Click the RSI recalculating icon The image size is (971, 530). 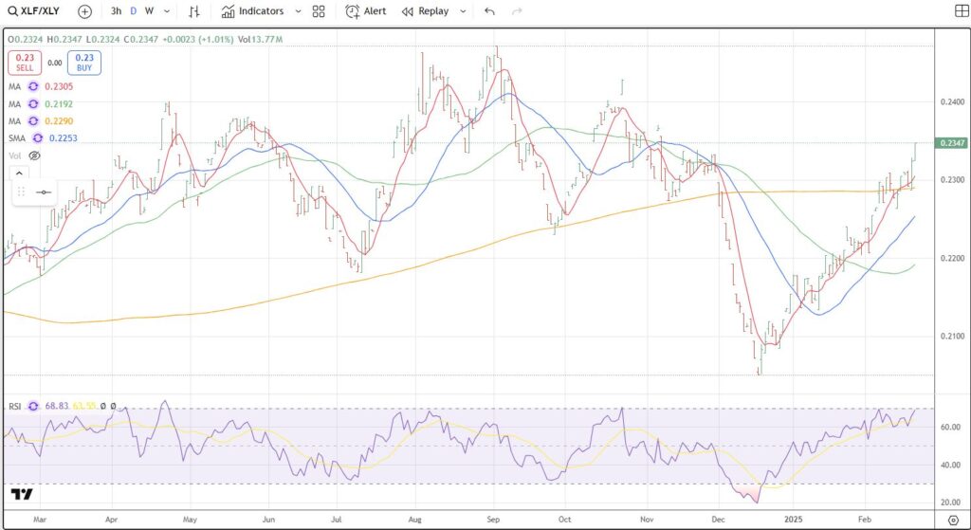[x=33, y=406]
